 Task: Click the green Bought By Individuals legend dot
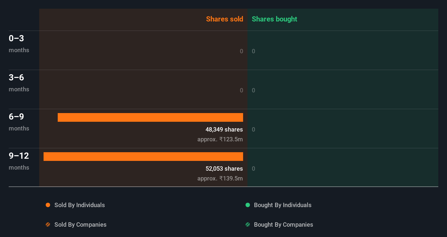pos(248,205)
